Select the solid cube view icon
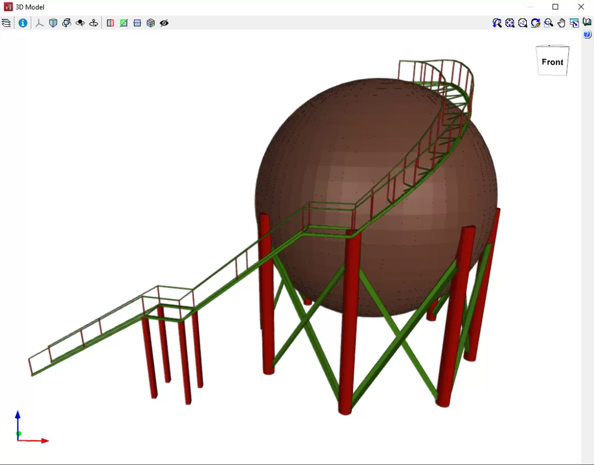Screen dimensions: 594x465 pyautogui.click(x=53, y=23)
